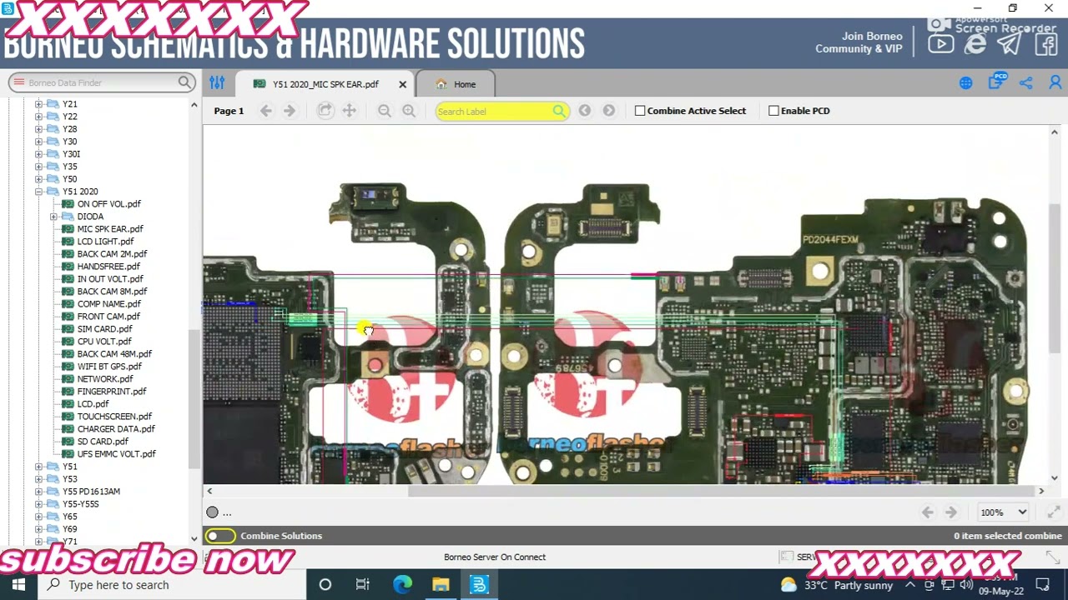This screenshot has height=600, width=1068.
Task: Expand the Y55 PD1613AM folder
Action: tap(38, 492)
